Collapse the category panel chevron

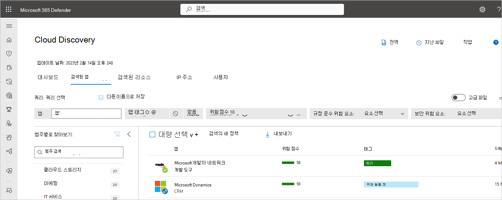129,134
